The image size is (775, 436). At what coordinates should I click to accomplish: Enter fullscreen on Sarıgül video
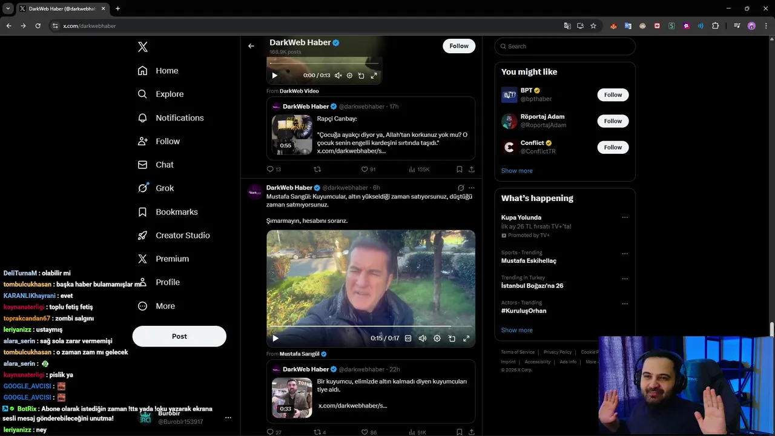(x=466, y=339)
